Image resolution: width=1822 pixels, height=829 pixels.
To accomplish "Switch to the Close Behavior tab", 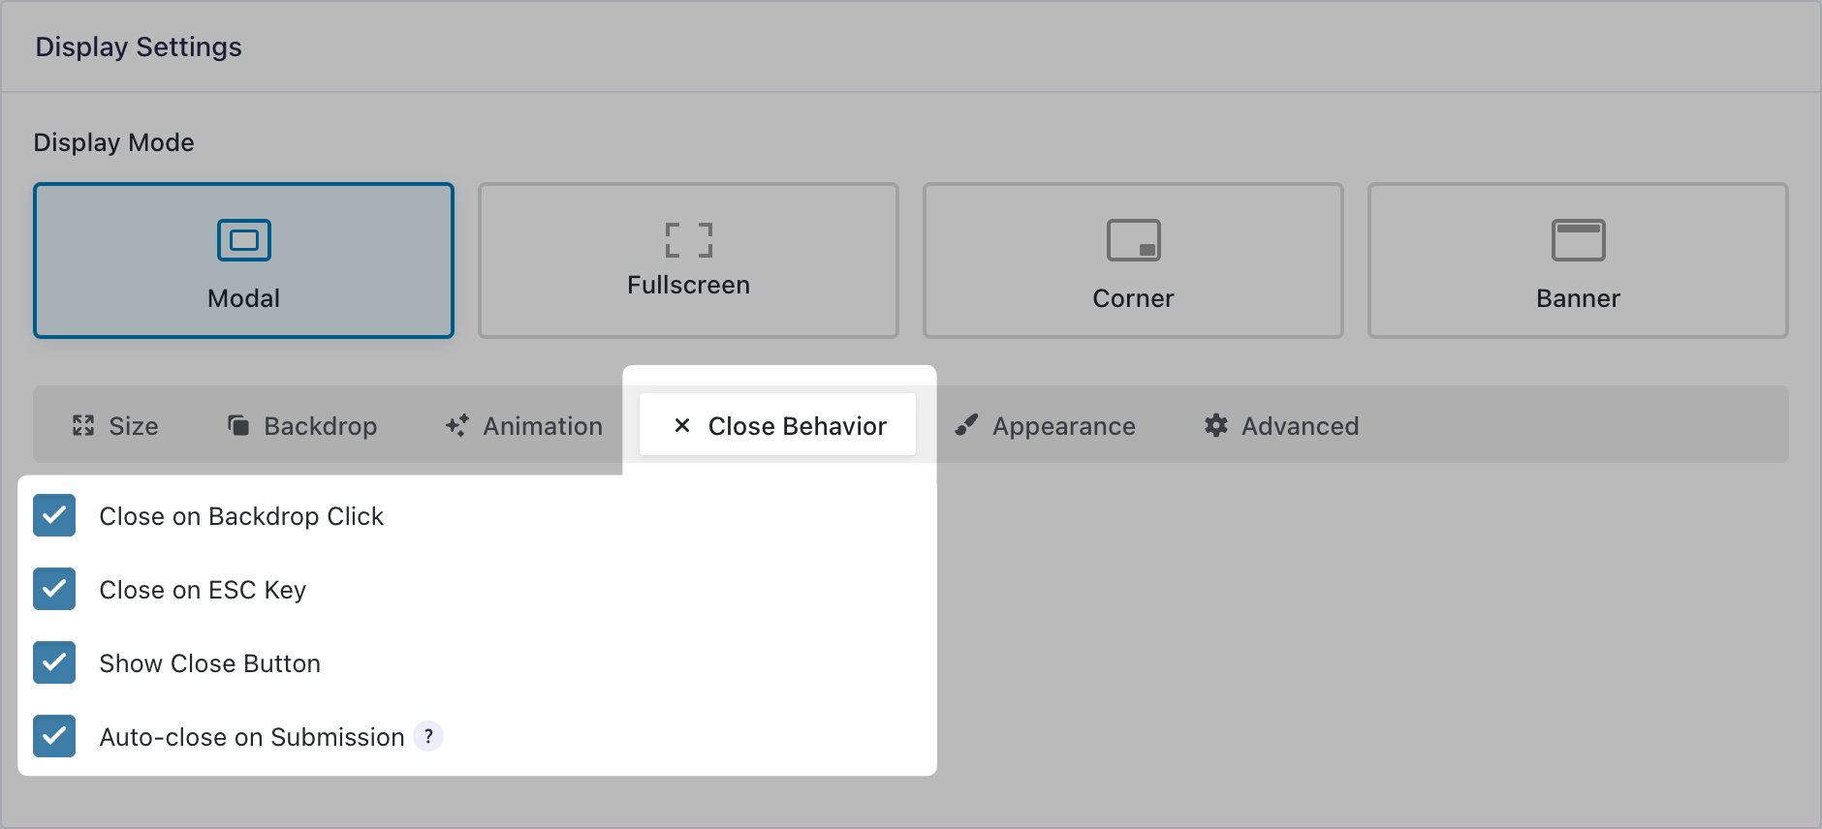I will (x=778, y=425).
